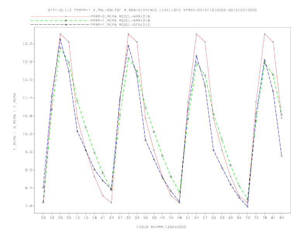Click x-axis tick label 06
The height and width of the screenshot is (237, 307).
[60, 218]
